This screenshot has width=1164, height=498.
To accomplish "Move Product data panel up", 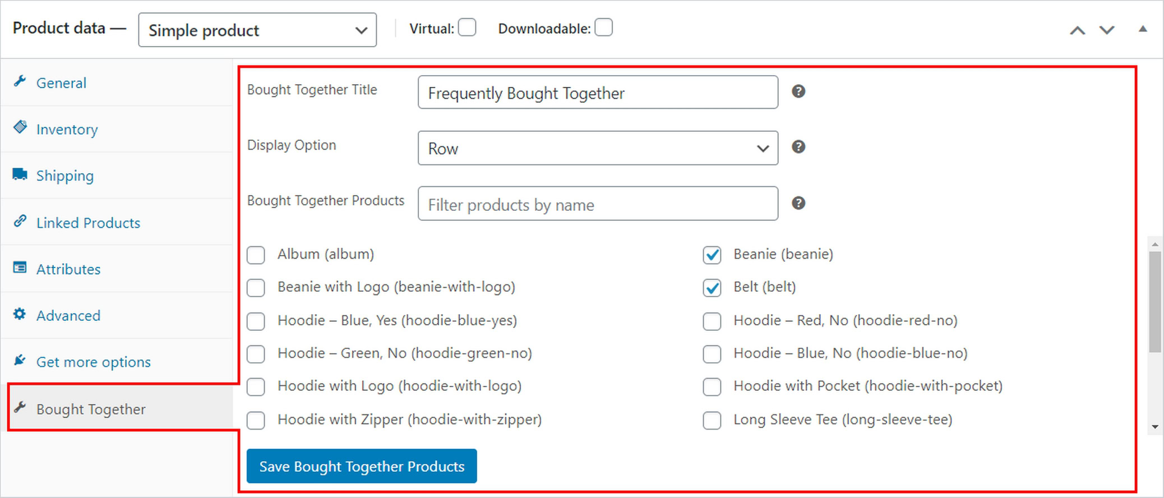I will point(1077,30).
